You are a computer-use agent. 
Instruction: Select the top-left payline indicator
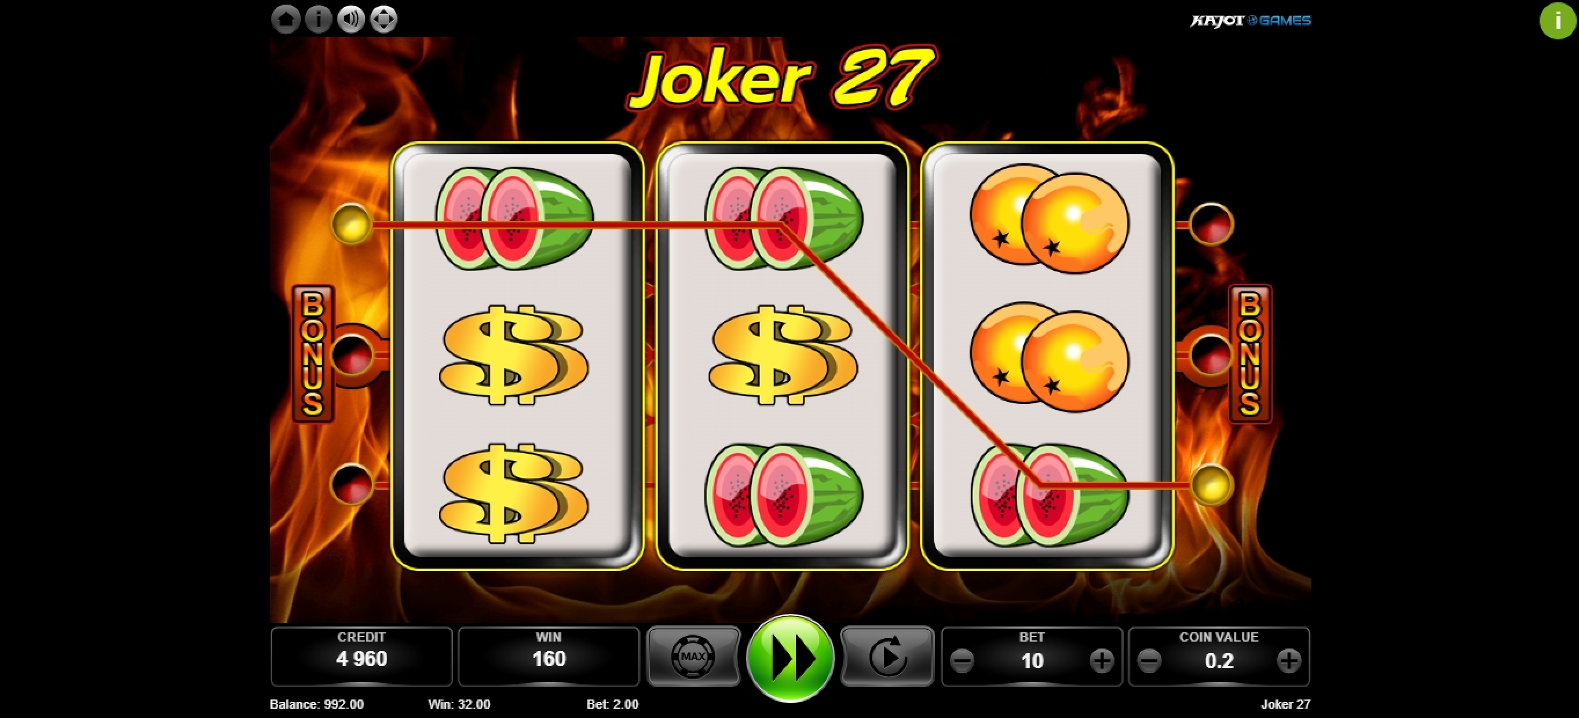tap(352, 224)
